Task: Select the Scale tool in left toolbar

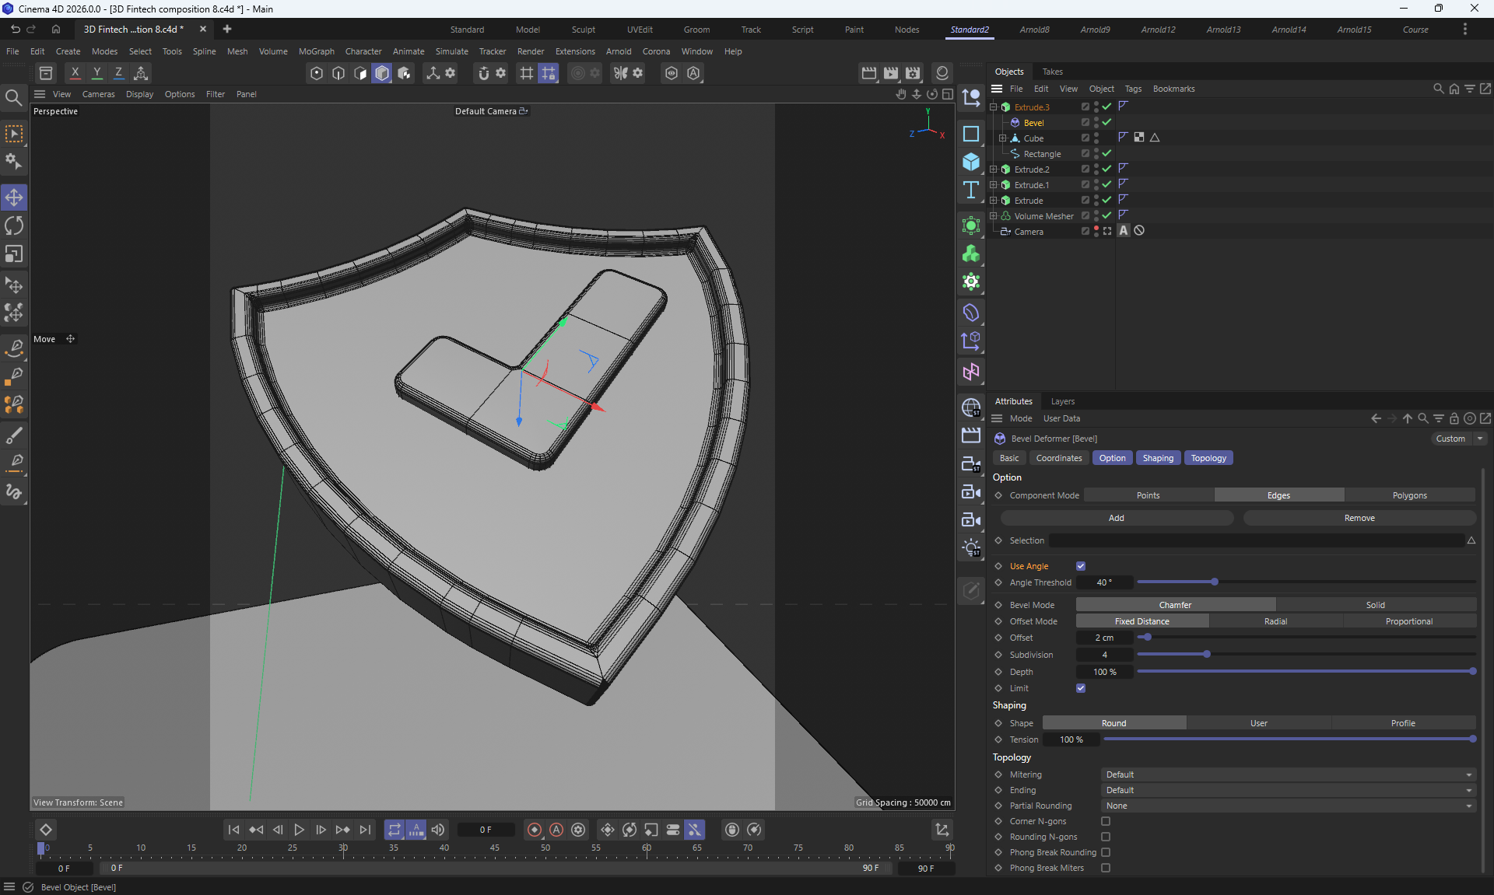Action: click(14, 254)
